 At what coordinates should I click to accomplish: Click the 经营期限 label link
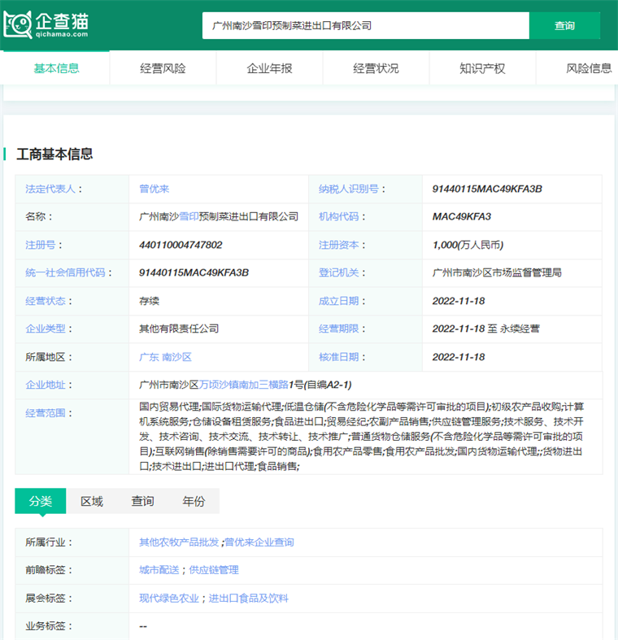[x=338, y=329]
